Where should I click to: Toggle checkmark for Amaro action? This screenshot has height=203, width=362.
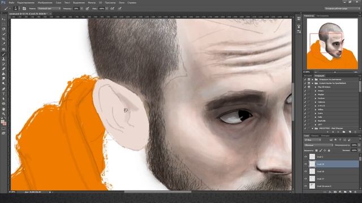[305, 91]
